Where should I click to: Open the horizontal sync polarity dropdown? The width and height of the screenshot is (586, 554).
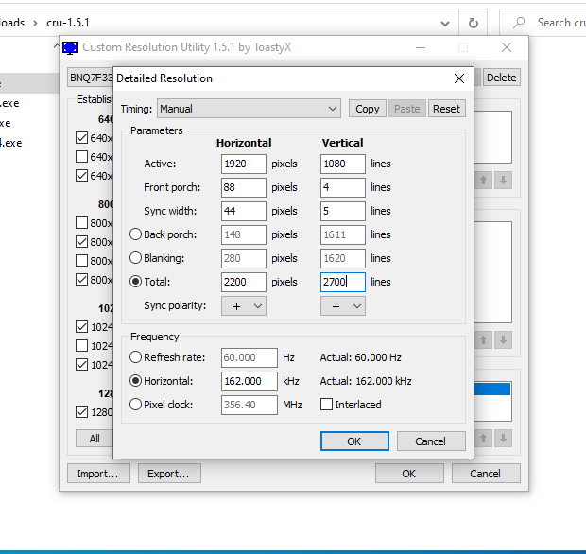pyautogui.click(x=244, y=305)
